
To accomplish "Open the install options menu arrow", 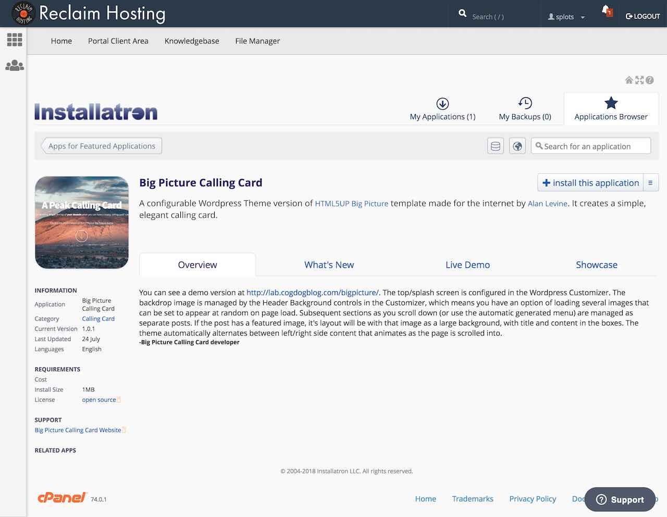I will 650,183.
